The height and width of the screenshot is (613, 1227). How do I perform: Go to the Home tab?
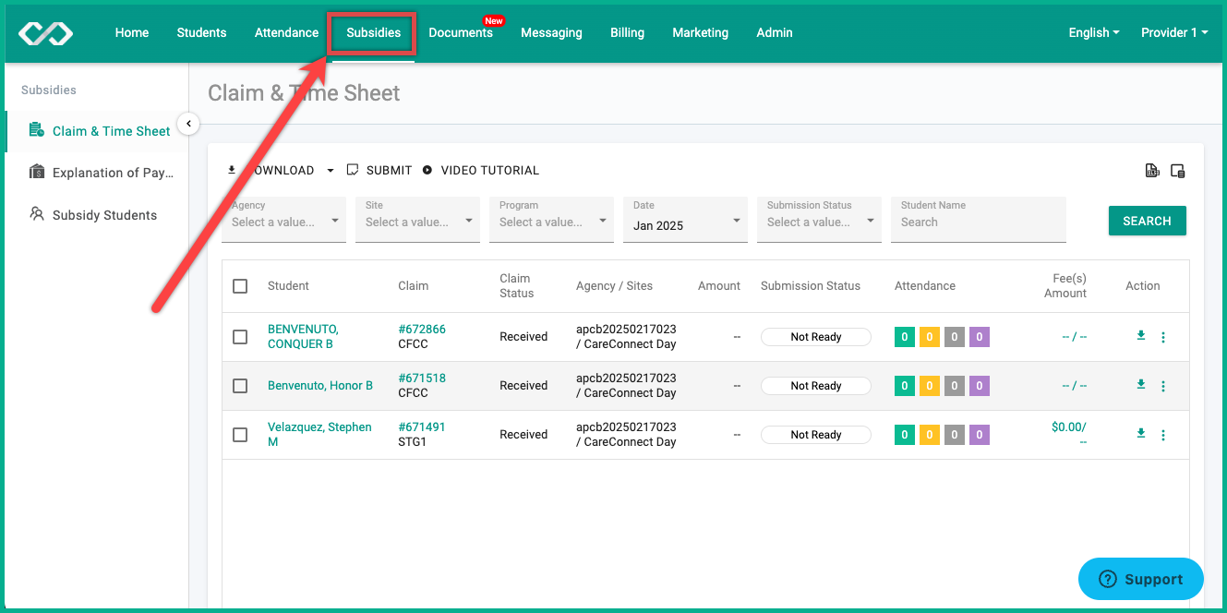pos(132,32)
